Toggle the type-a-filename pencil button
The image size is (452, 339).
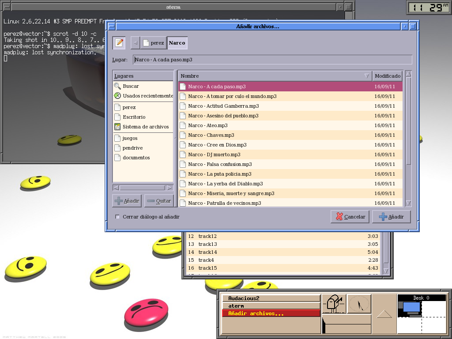coord(119,43)
